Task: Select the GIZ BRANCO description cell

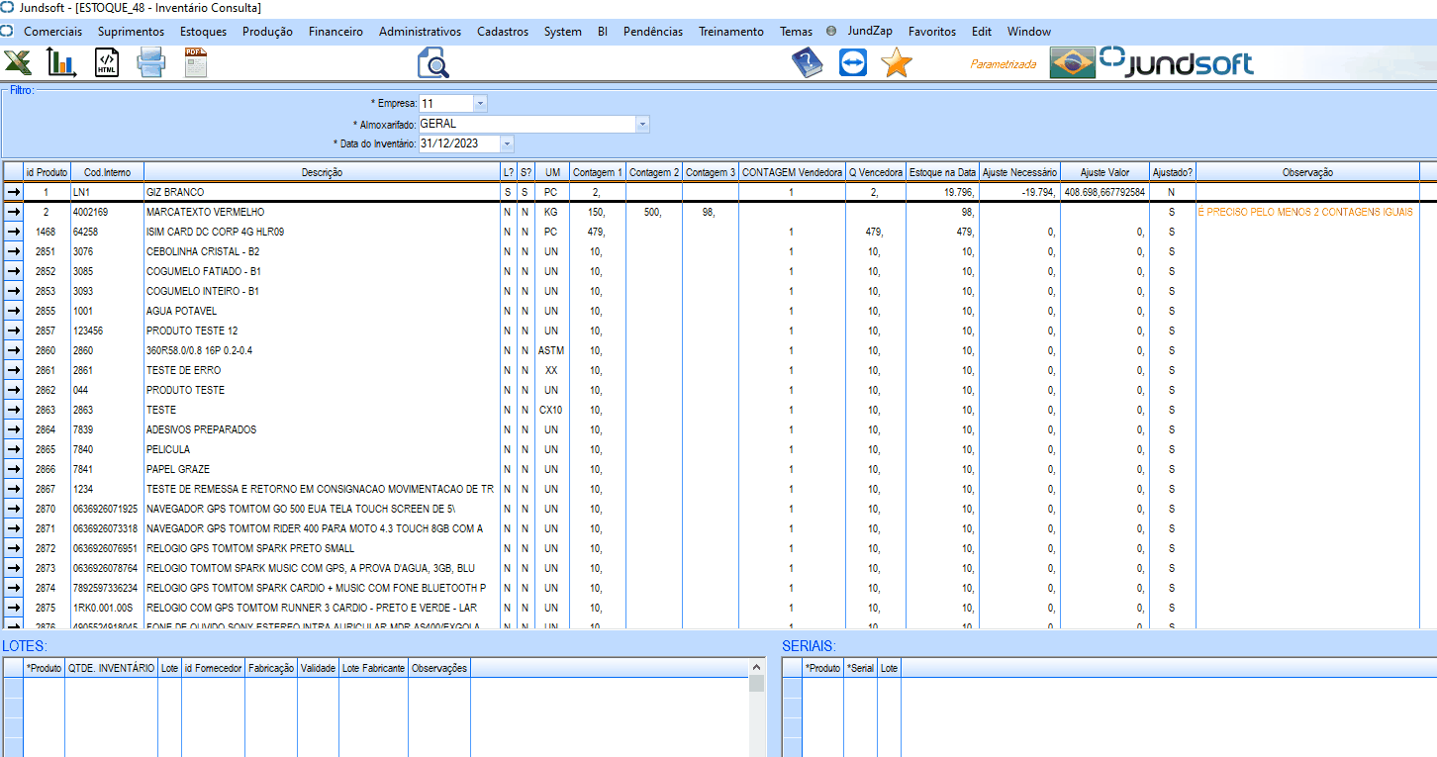Action: coord(322,192)
